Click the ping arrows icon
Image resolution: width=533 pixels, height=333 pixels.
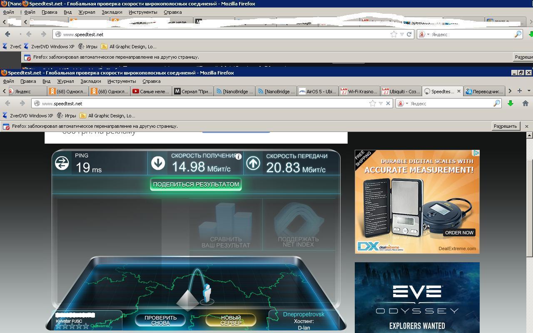click(62, 163)
